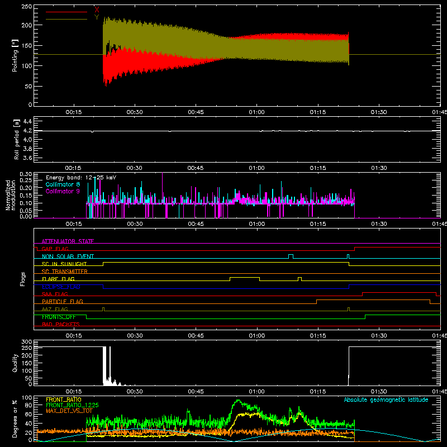The width and height of the screenshot is (447, 447).
Task: Click the 00:45 tick label below the modulation plot
Action: click(196, 224)
